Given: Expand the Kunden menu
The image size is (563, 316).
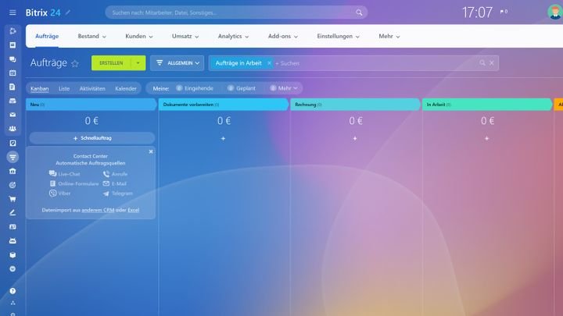Looking at the screenshot, I should pos(139,36).
